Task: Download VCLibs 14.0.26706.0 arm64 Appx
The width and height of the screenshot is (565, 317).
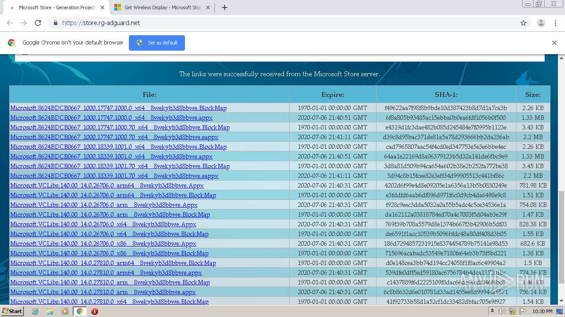Action: tap(107, 185)
